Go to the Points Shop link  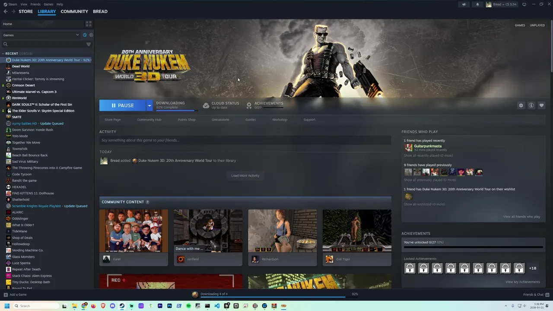[x=187, y=120]
